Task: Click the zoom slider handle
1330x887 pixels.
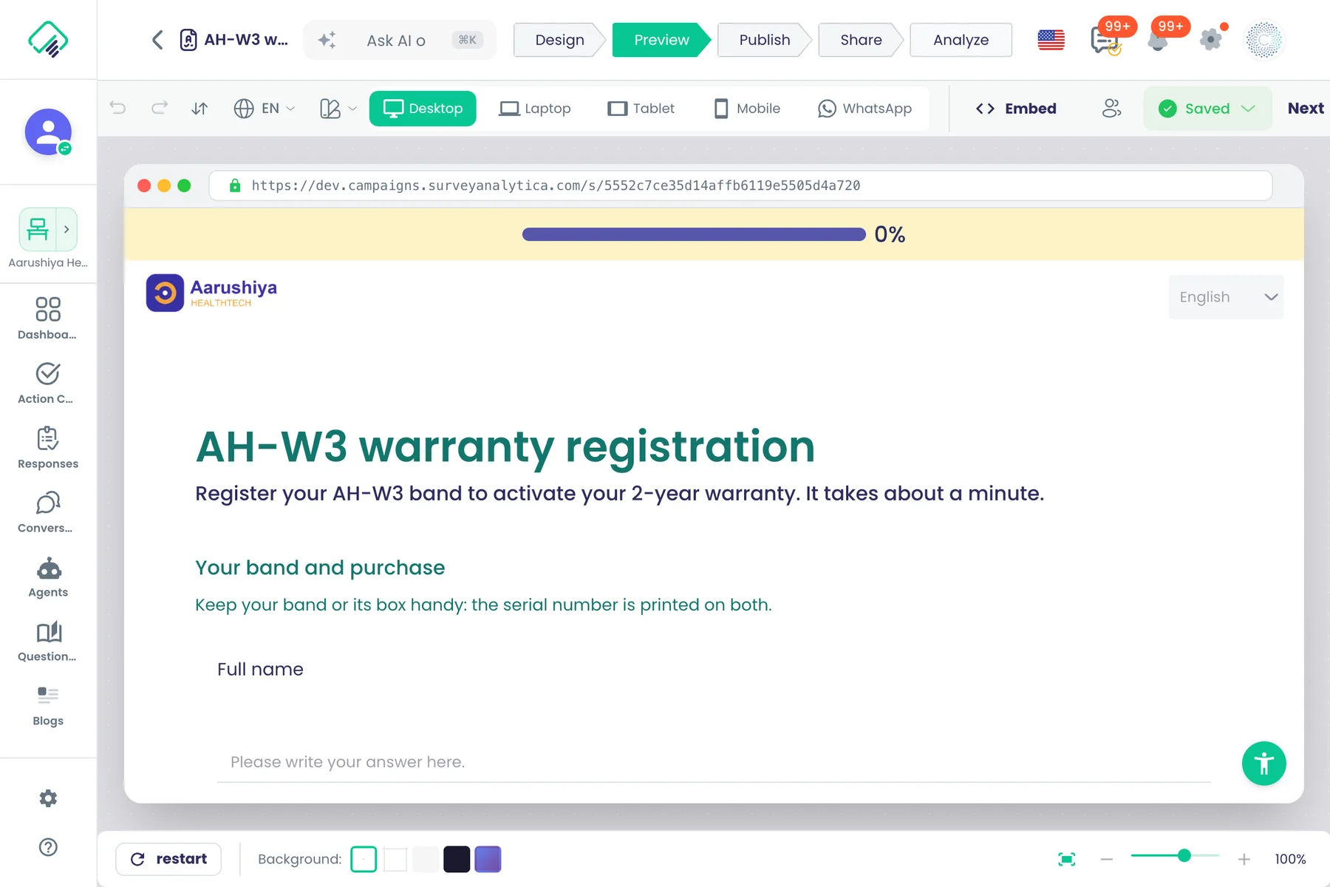Action: tap(1184, 855)
